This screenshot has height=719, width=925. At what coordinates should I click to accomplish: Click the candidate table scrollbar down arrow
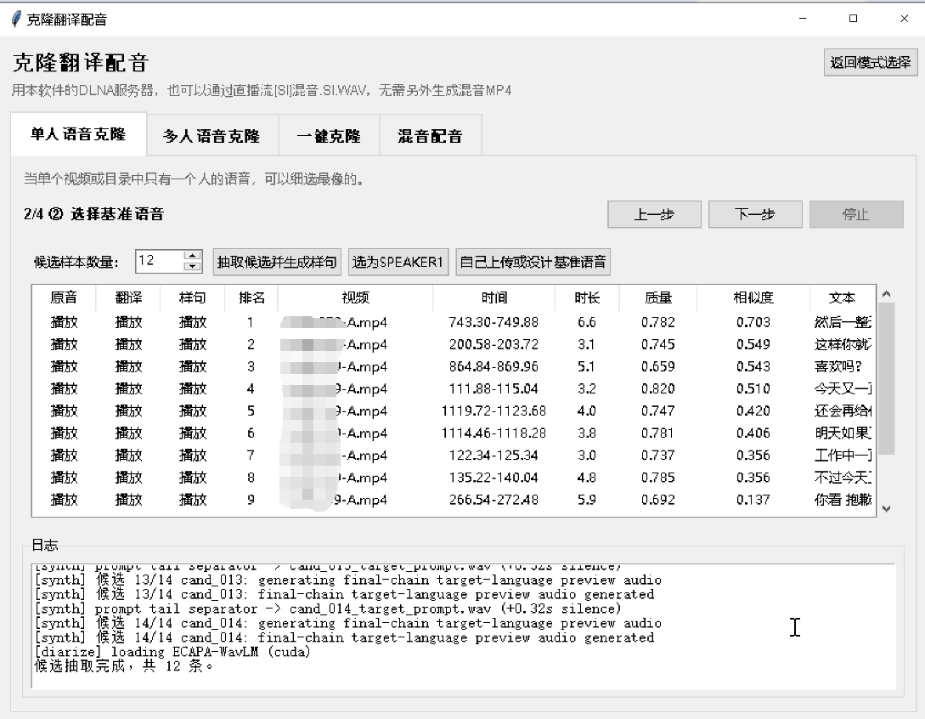(886, 508)
